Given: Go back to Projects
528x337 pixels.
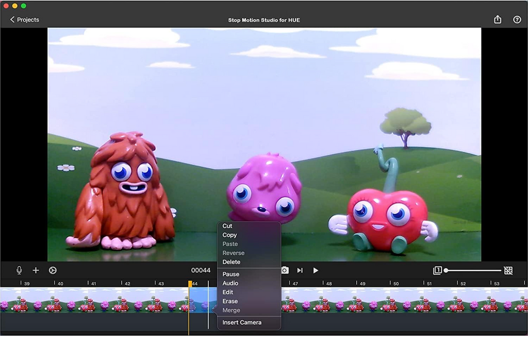Looking at the screenshot, I should click(x=25, y=20).
